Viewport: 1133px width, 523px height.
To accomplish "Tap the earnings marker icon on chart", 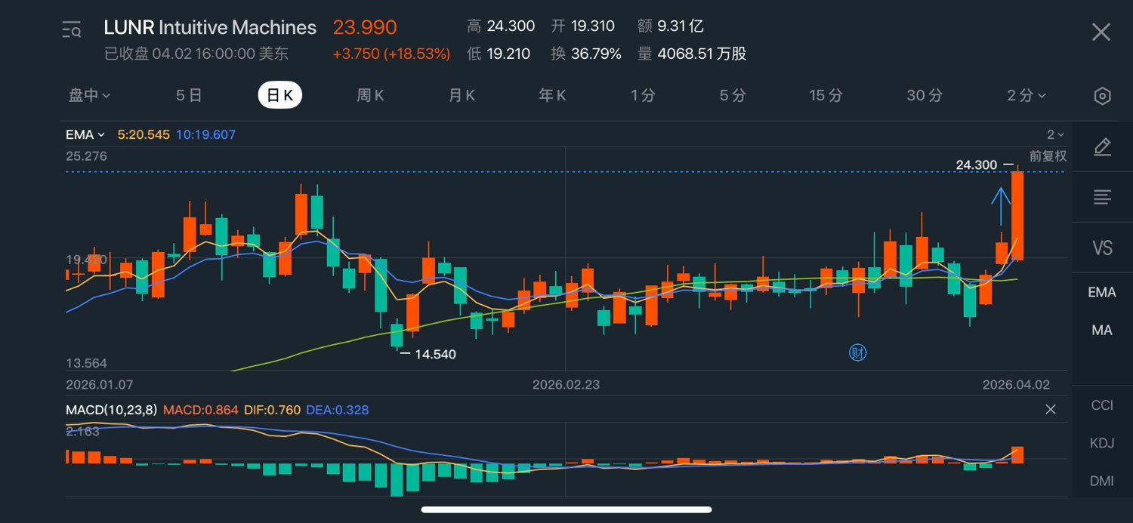I will pos(857,352).
